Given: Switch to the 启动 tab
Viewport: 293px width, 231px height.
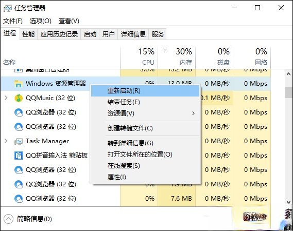Looking at the screenshot, I should click(x=90, y=34).
